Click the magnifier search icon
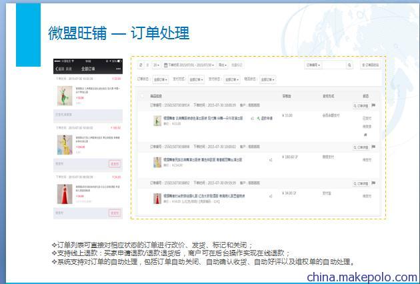 pyautogui.click(x=349, y=65)
